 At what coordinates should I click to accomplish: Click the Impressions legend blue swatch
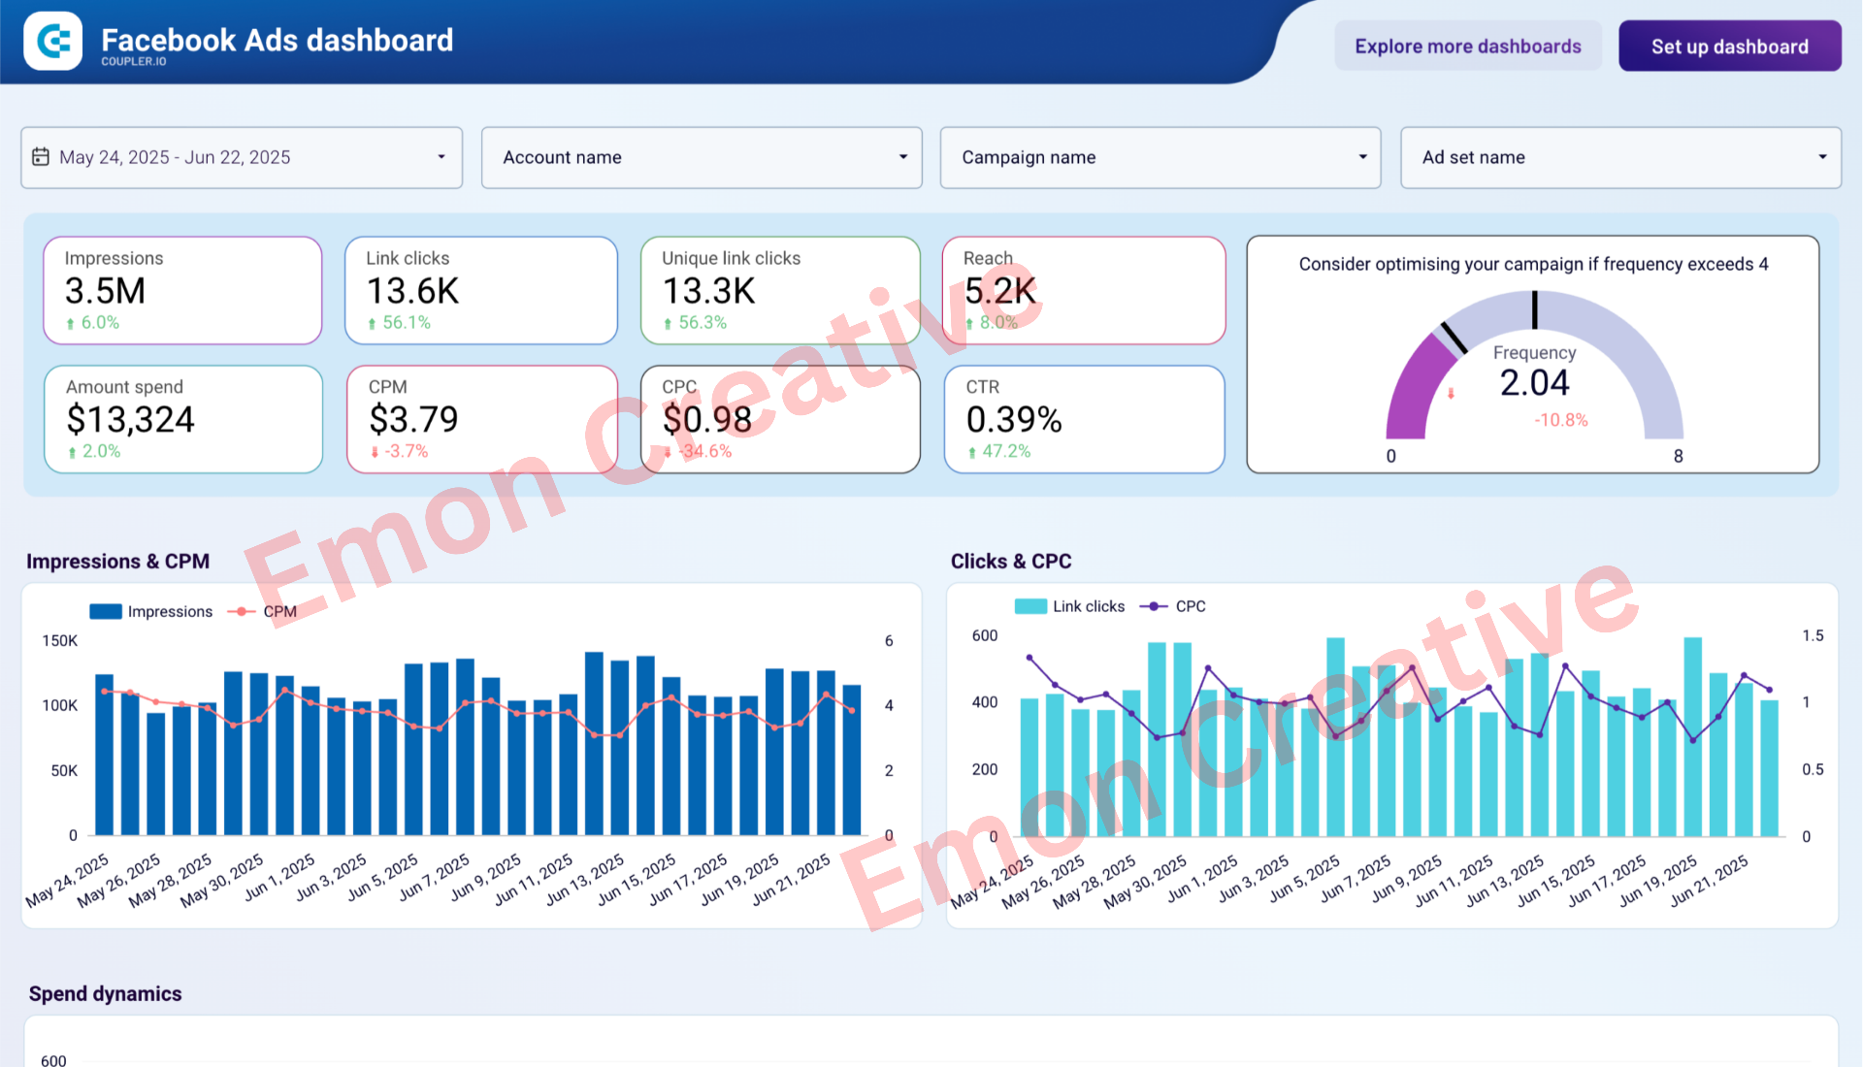click(x=106, y=611)
